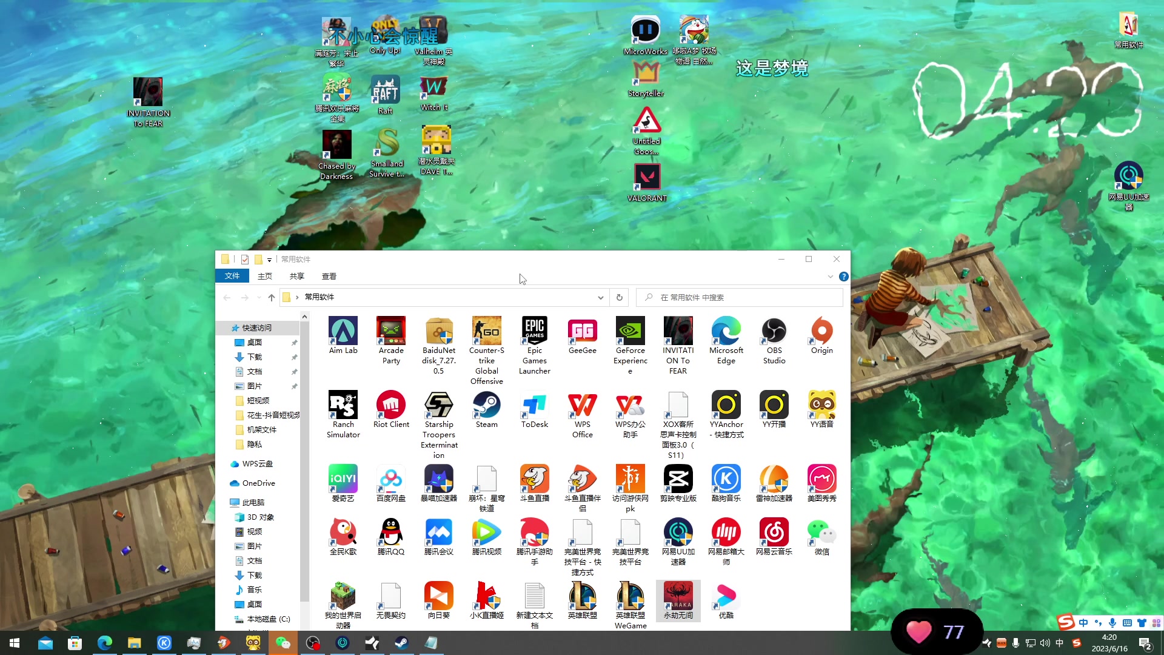Click 常用软件 in the address bar
The image size is (1164, 655).
point(319,297)
